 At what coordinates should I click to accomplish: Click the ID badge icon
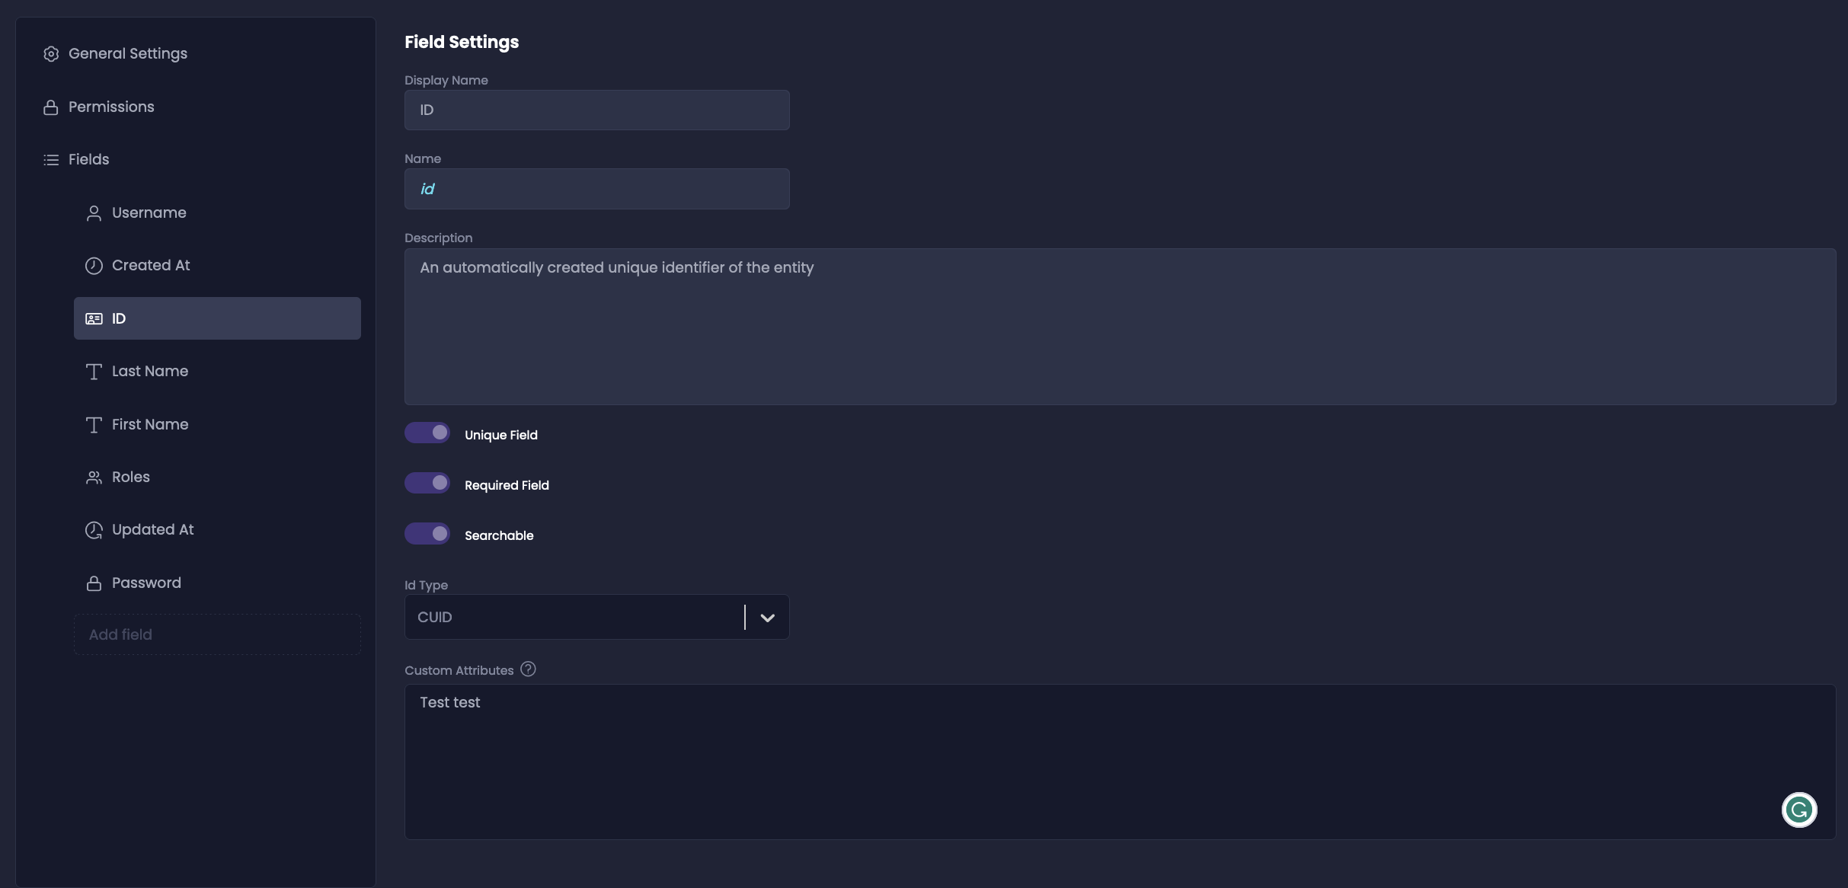pyautogui.click(x=94, y=318)
